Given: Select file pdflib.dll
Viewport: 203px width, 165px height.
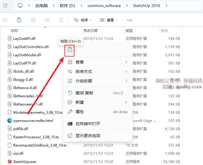Looking at the screenshot, I should 21,129.
